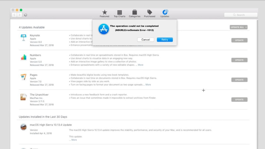Update the Keynote app
Viewport: 265px width, 149px height.
pos(239,40)
